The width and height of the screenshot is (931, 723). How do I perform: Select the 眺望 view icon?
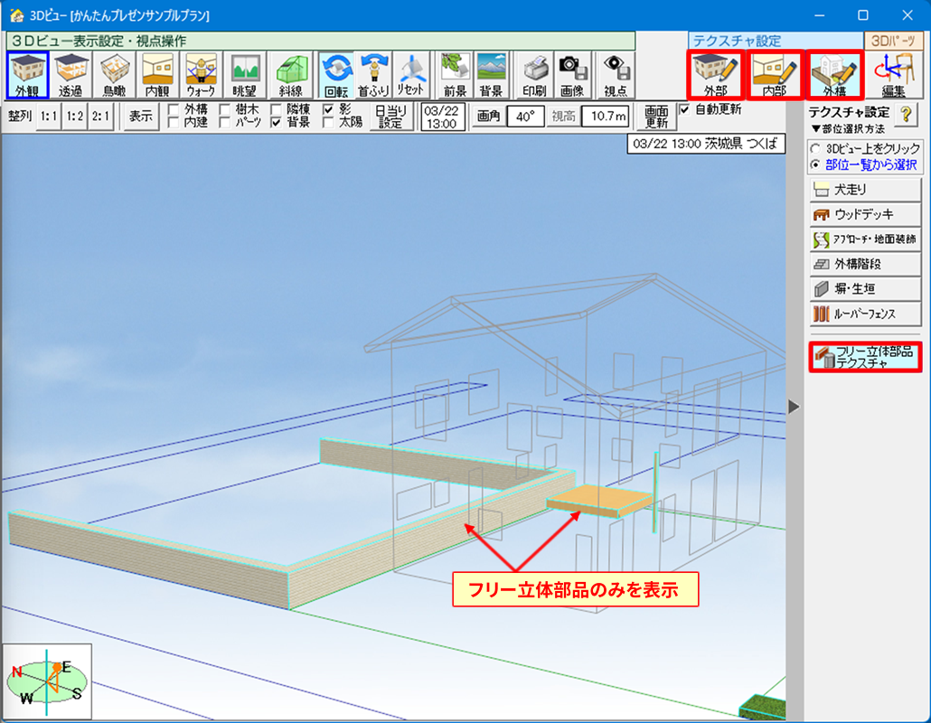point(245,75)
